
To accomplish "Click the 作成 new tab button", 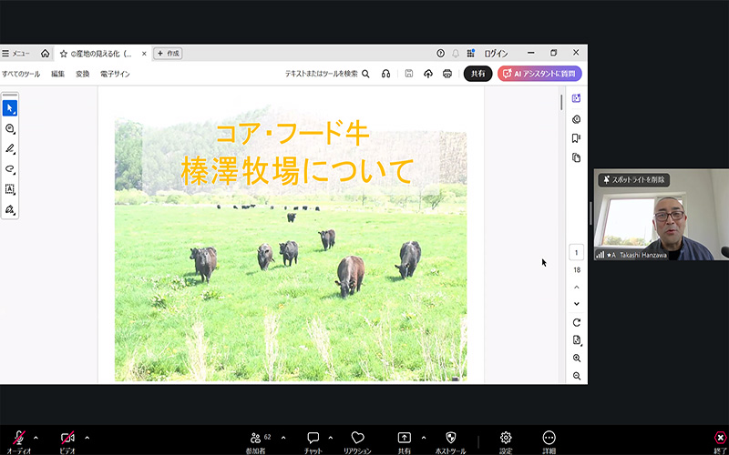I will 168,54.
